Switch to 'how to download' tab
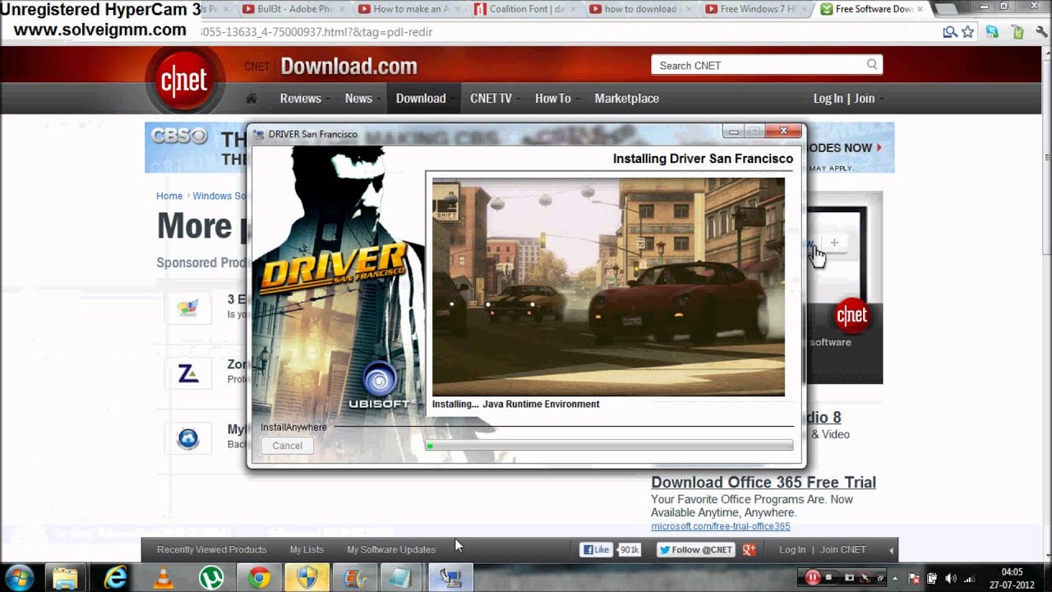This screenshot has width=1052, height=592. 641,9
